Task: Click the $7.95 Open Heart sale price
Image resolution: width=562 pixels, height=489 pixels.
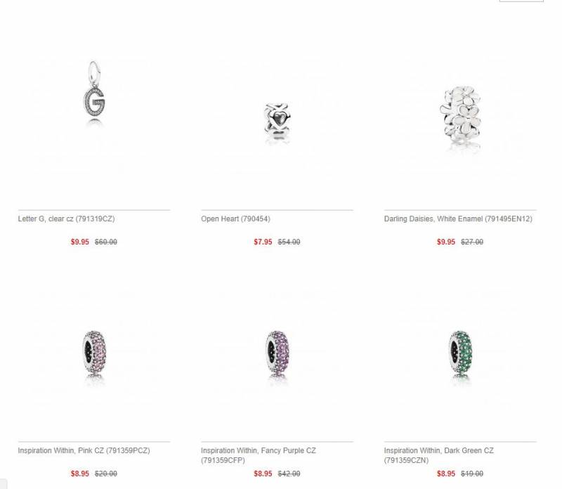Action: coord(263,242)
